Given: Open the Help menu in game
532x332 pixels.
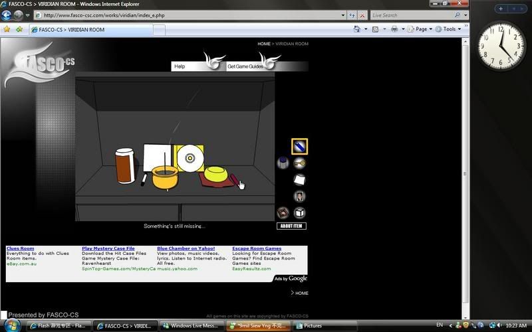Looking at the screenshot, I should coord(180,66).
